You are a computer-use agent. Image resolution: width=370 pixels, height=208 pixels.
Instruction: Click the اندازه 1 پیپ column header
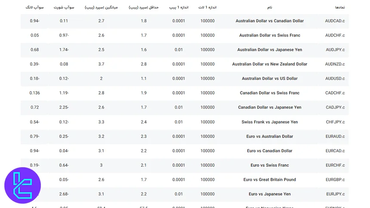click(179, 7)
